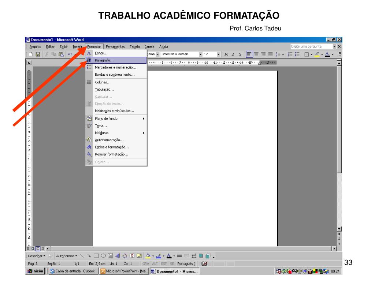Open the font size 12 dropdown
Image resolution: width=375 pixels, height=281 pixels.
218,54
